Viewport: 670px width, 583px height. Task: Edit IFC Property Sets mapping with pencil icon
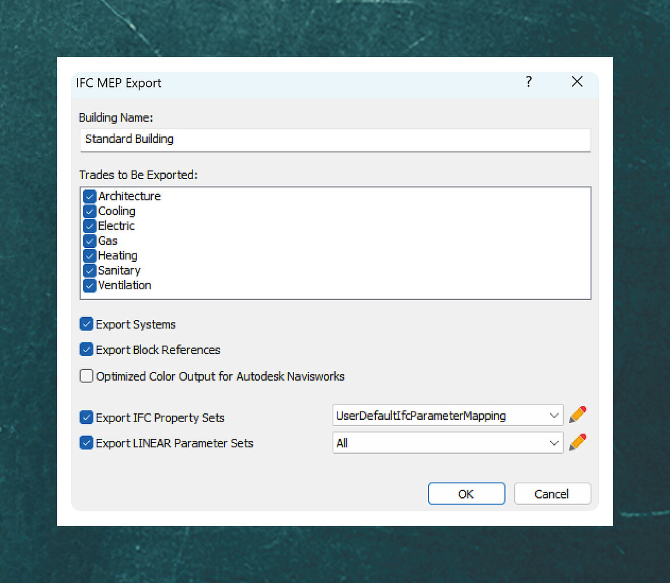pyautogui.click(x=577, y=415)
